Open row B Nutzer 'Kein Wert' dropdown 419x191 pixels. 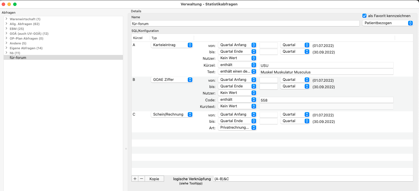[237, 93]
